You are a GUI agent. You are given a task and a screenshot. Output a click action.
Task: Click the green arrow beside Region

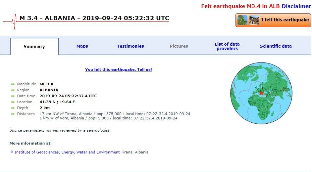(x=13, y=90)
